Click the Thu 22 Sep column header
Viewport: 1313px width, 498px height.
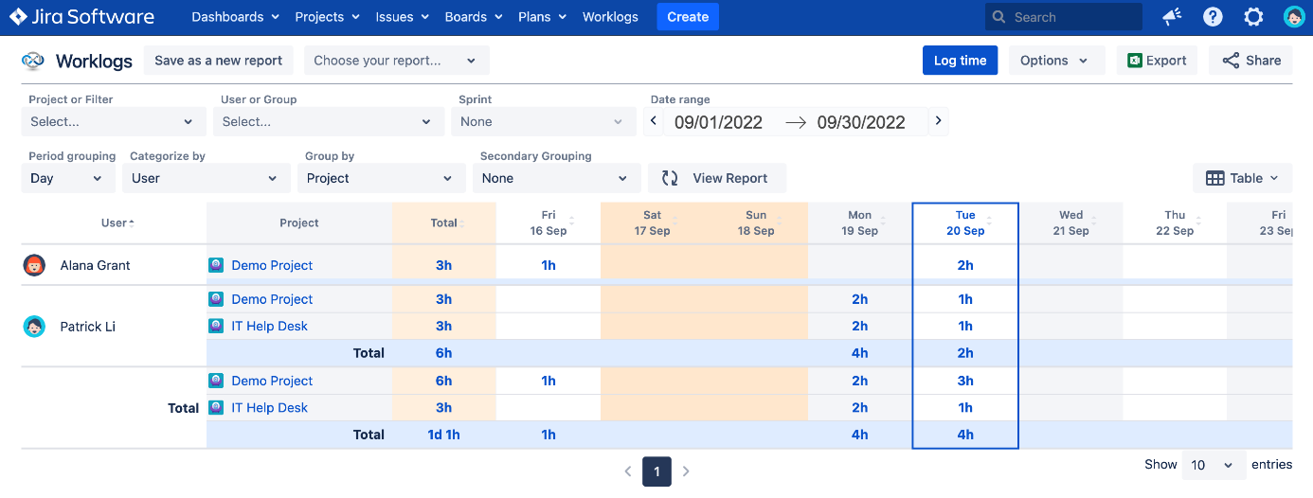(1175, 222)
